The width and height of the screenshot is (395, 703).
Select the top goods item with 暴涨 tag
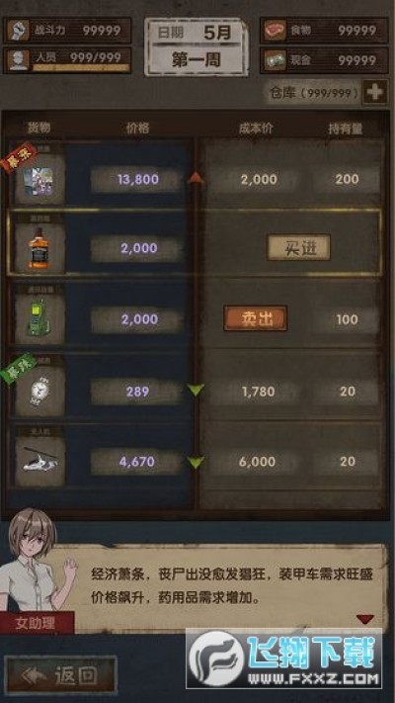[x=39, y=179]
